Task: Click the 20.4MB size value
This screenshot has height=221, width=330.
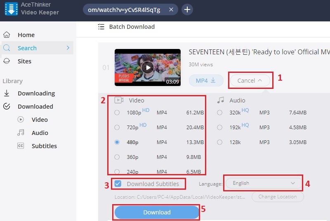Action: coord(195,128)
